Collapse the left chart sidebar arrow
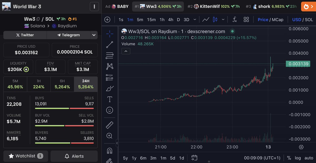316x163 pixels. 117,143
